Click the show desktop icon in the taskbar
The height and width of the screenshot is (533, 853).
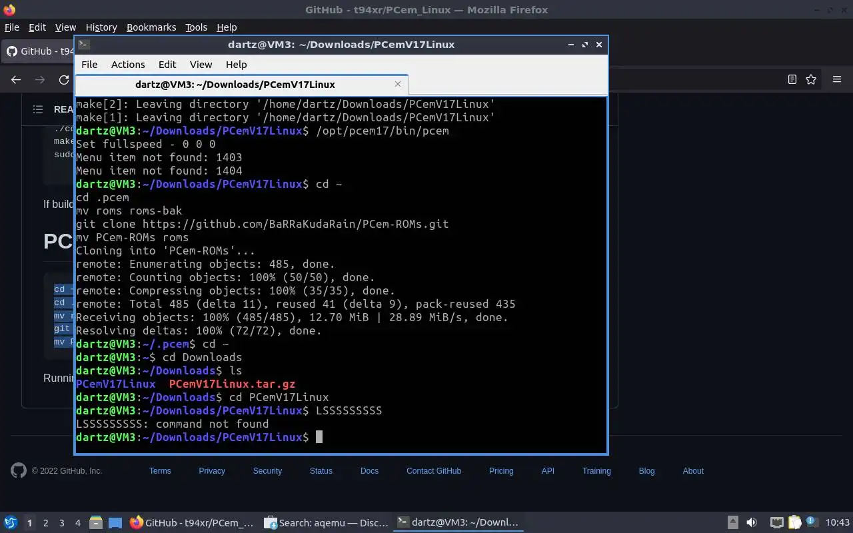tap(115, 523)
